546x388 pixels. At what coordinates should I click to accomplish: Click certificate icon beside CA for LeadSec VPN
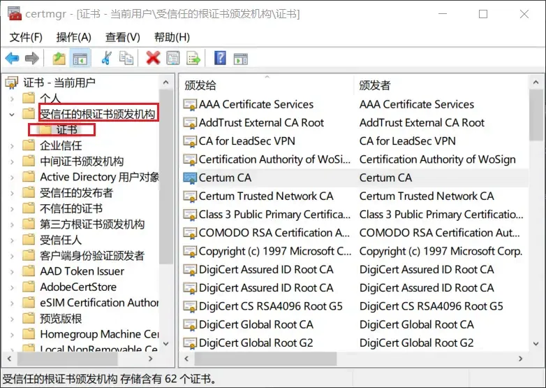coord(190,141)
